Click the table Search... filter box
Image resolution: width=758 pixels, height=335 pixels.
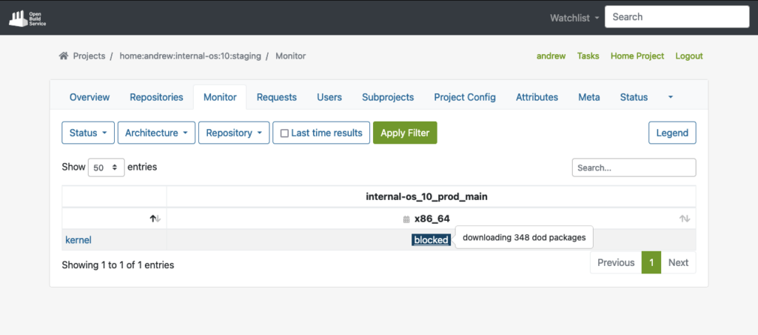click(x=634, y=167)
